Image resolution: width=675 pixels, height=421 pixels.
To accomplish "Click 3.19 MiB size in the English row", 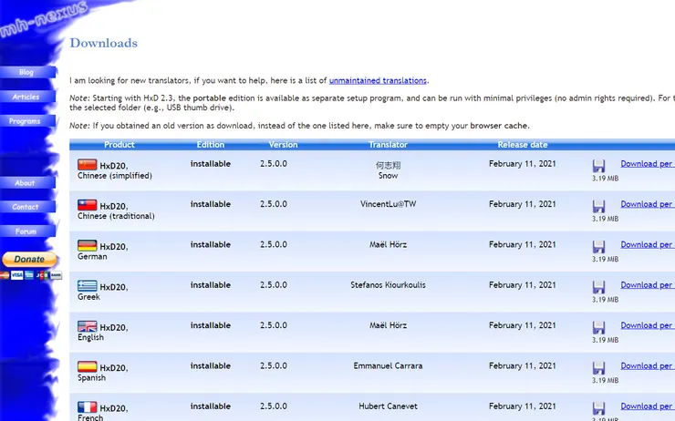I will [605, 340].
